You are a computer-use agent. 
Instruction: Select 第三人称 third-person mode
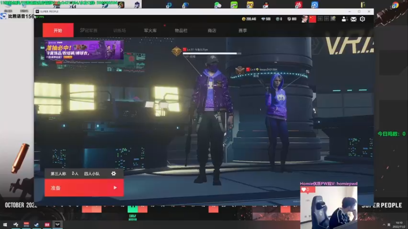coord(58,174)
